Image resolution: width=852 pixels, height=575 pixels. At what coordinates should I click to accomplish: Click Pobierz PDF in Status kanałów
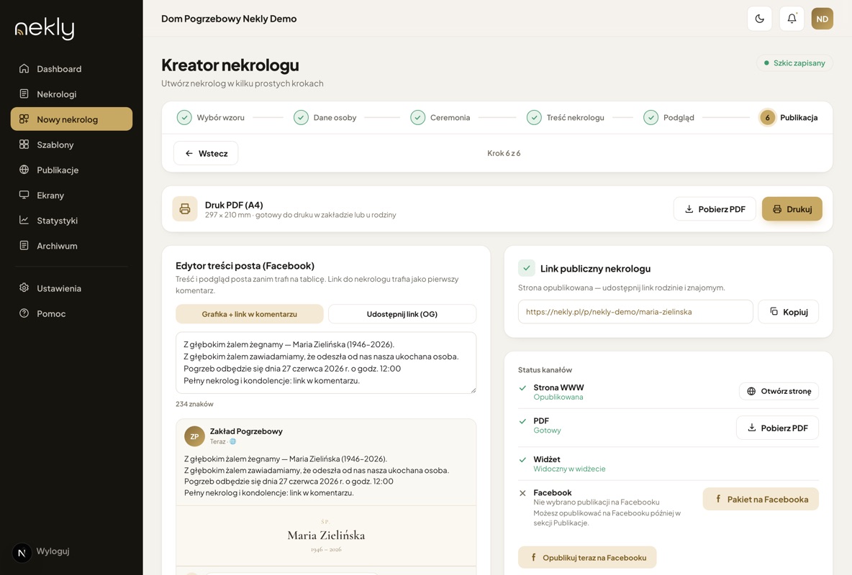tap(778, 428)
